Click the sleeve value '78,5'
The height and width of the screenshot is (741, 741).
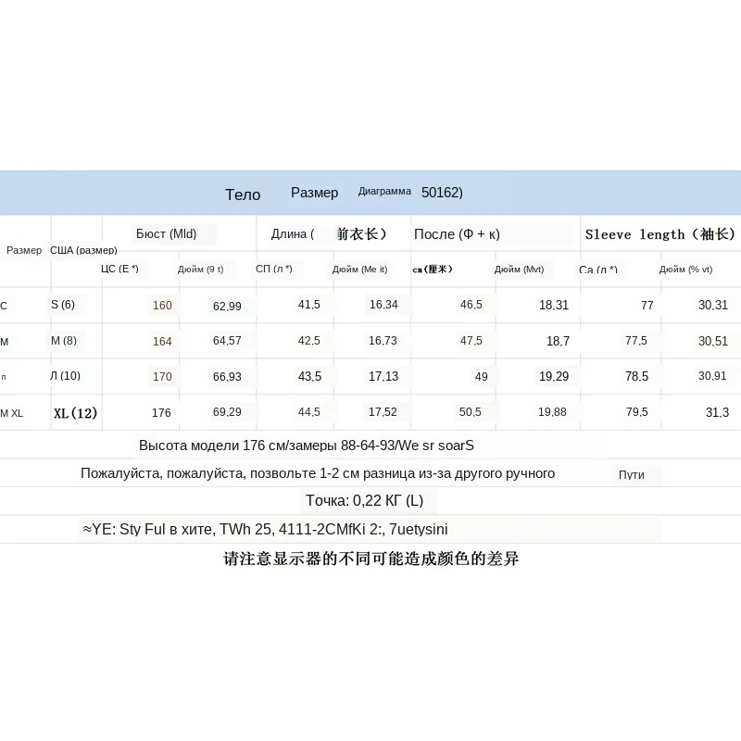tap(637, 377)
